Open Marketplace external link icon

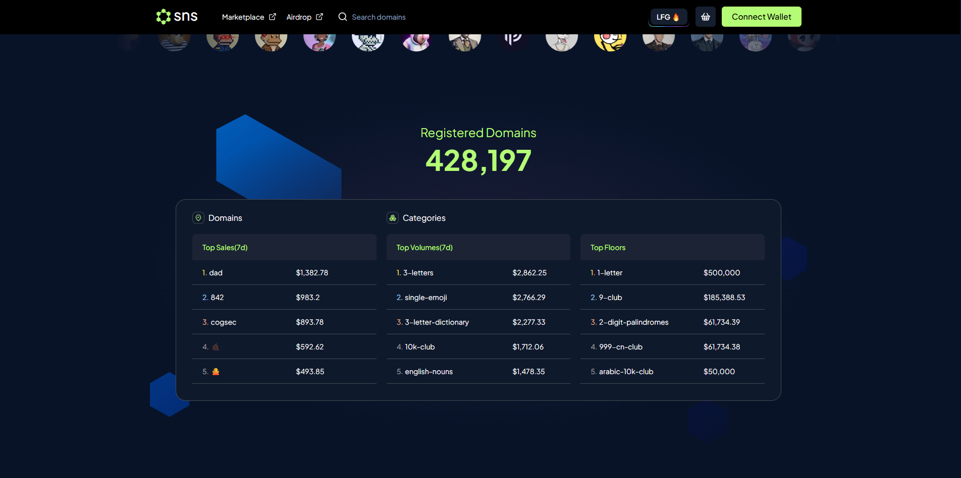(273, 16)
